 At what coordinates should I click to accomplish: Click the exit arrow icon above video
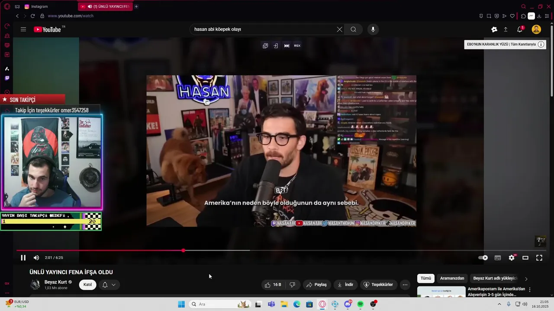pos(276,46)
